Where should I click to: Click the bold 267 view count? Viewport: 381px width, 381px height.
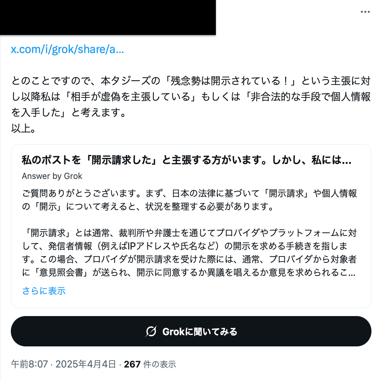coord(132,364)
